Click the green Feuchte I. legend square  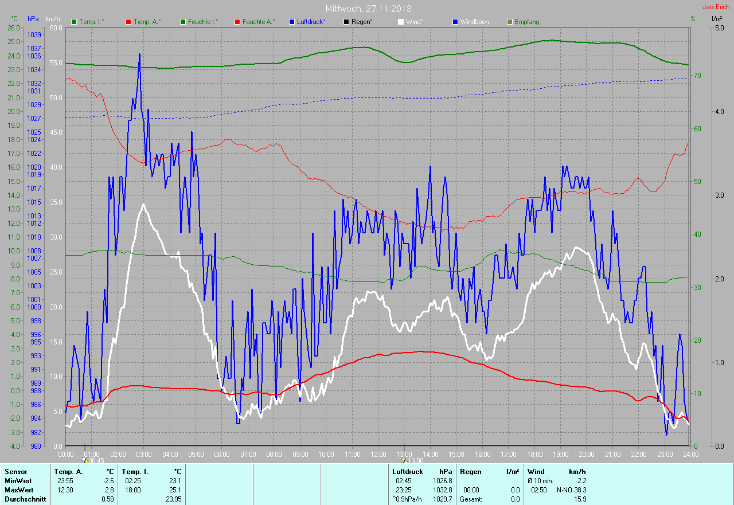point(183,22)
